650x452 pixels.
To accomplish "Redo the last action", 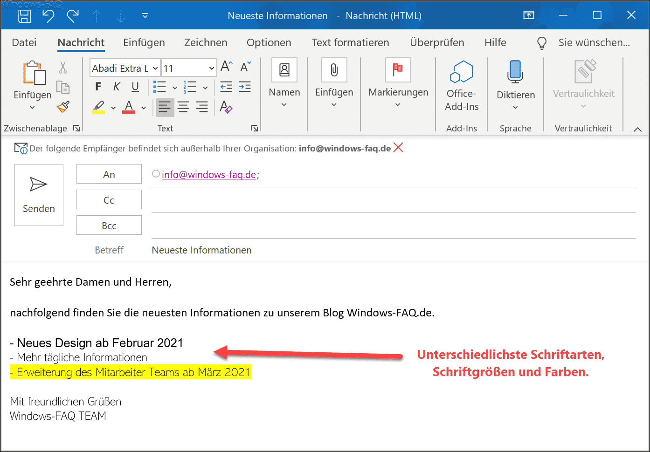I will (73, 16).
